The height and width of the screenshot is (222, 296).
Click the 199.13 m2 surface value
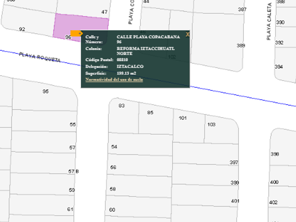[x=126, y=73]
